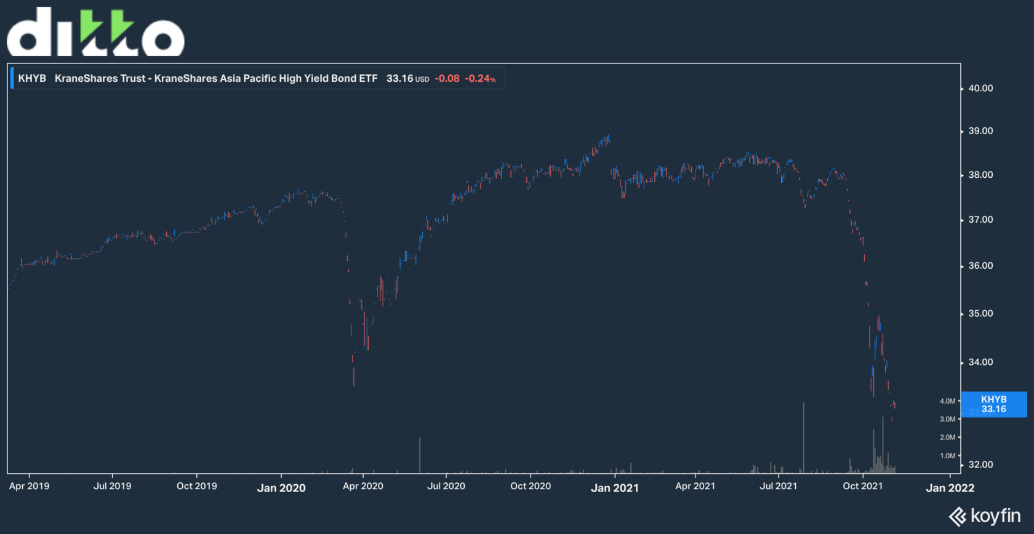
Task: Click the 33.16 USD price in legend
Action: pos(407,78)
